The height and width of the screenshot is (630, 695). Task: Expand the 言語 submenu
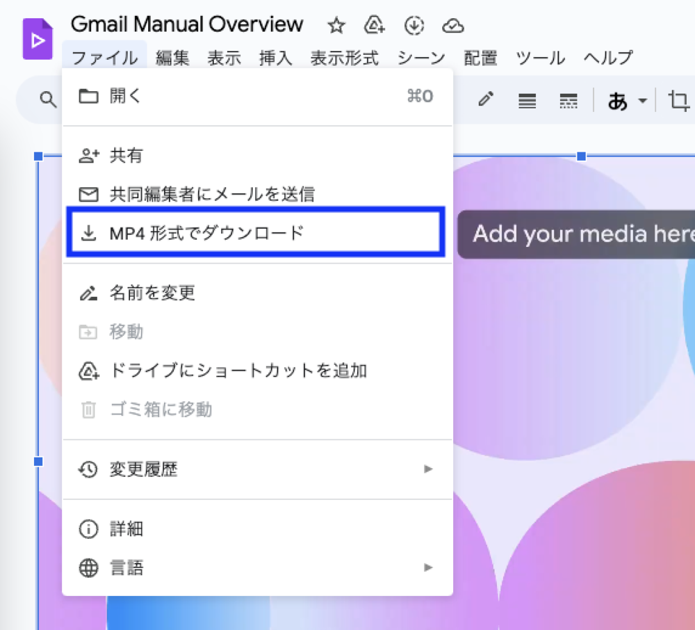tap(258, 567)
